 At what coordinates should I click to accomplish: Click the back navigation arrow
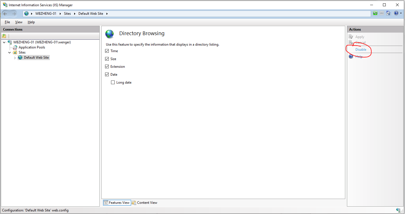(5, 13)
